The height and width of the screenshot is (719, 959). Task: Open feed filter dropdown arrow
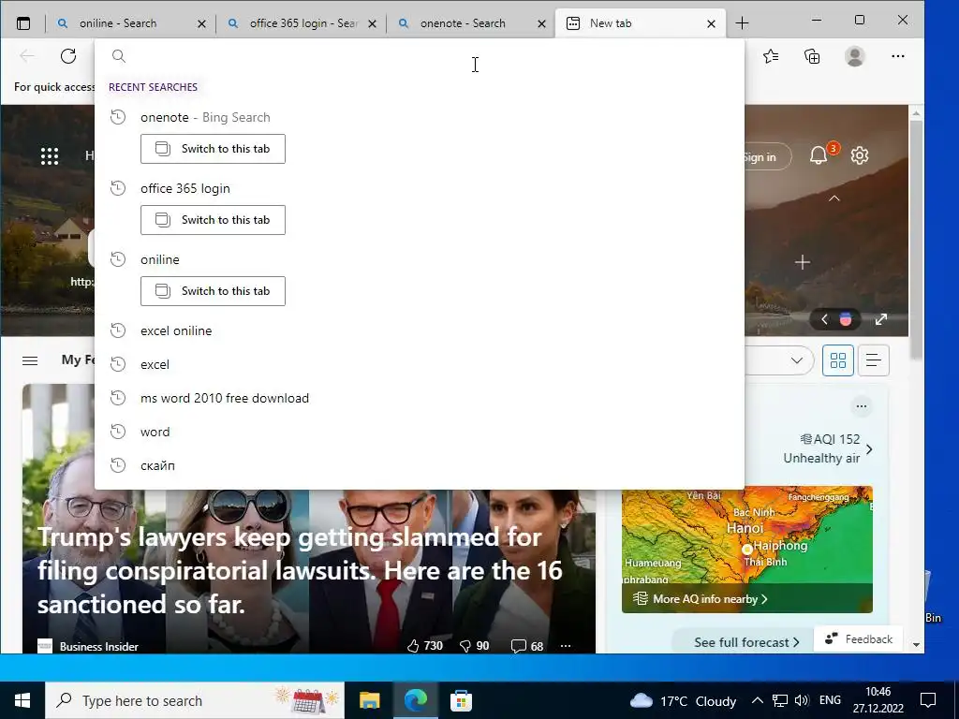tap(796, 360)
